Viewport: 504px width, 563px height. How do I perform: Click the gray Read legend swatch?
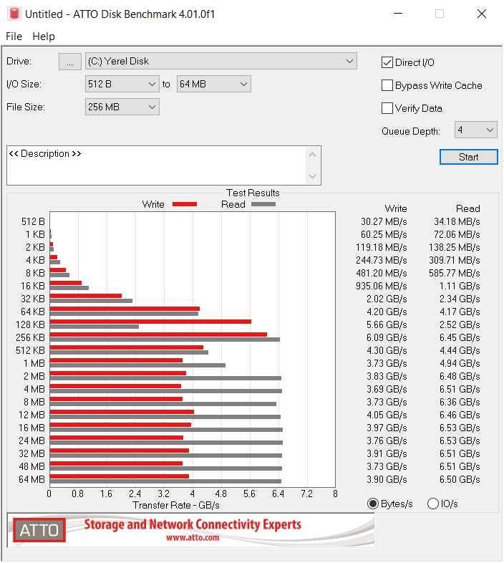263,204
